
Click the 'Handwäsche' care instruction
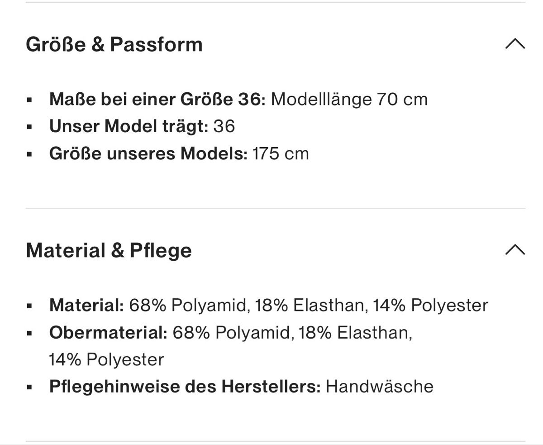[380, 387]
